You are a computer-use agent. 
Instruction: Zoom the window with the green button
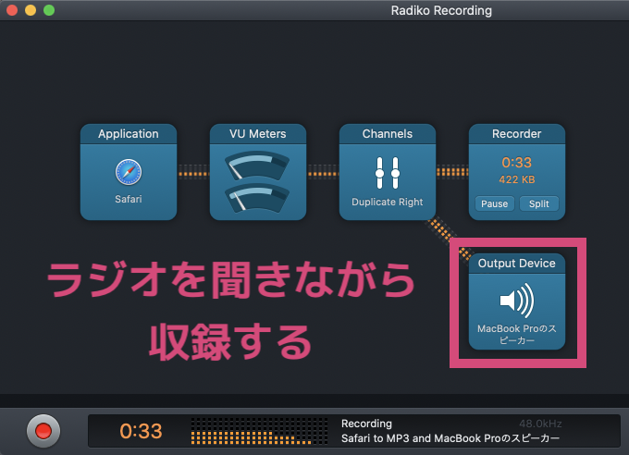[49, 10]
